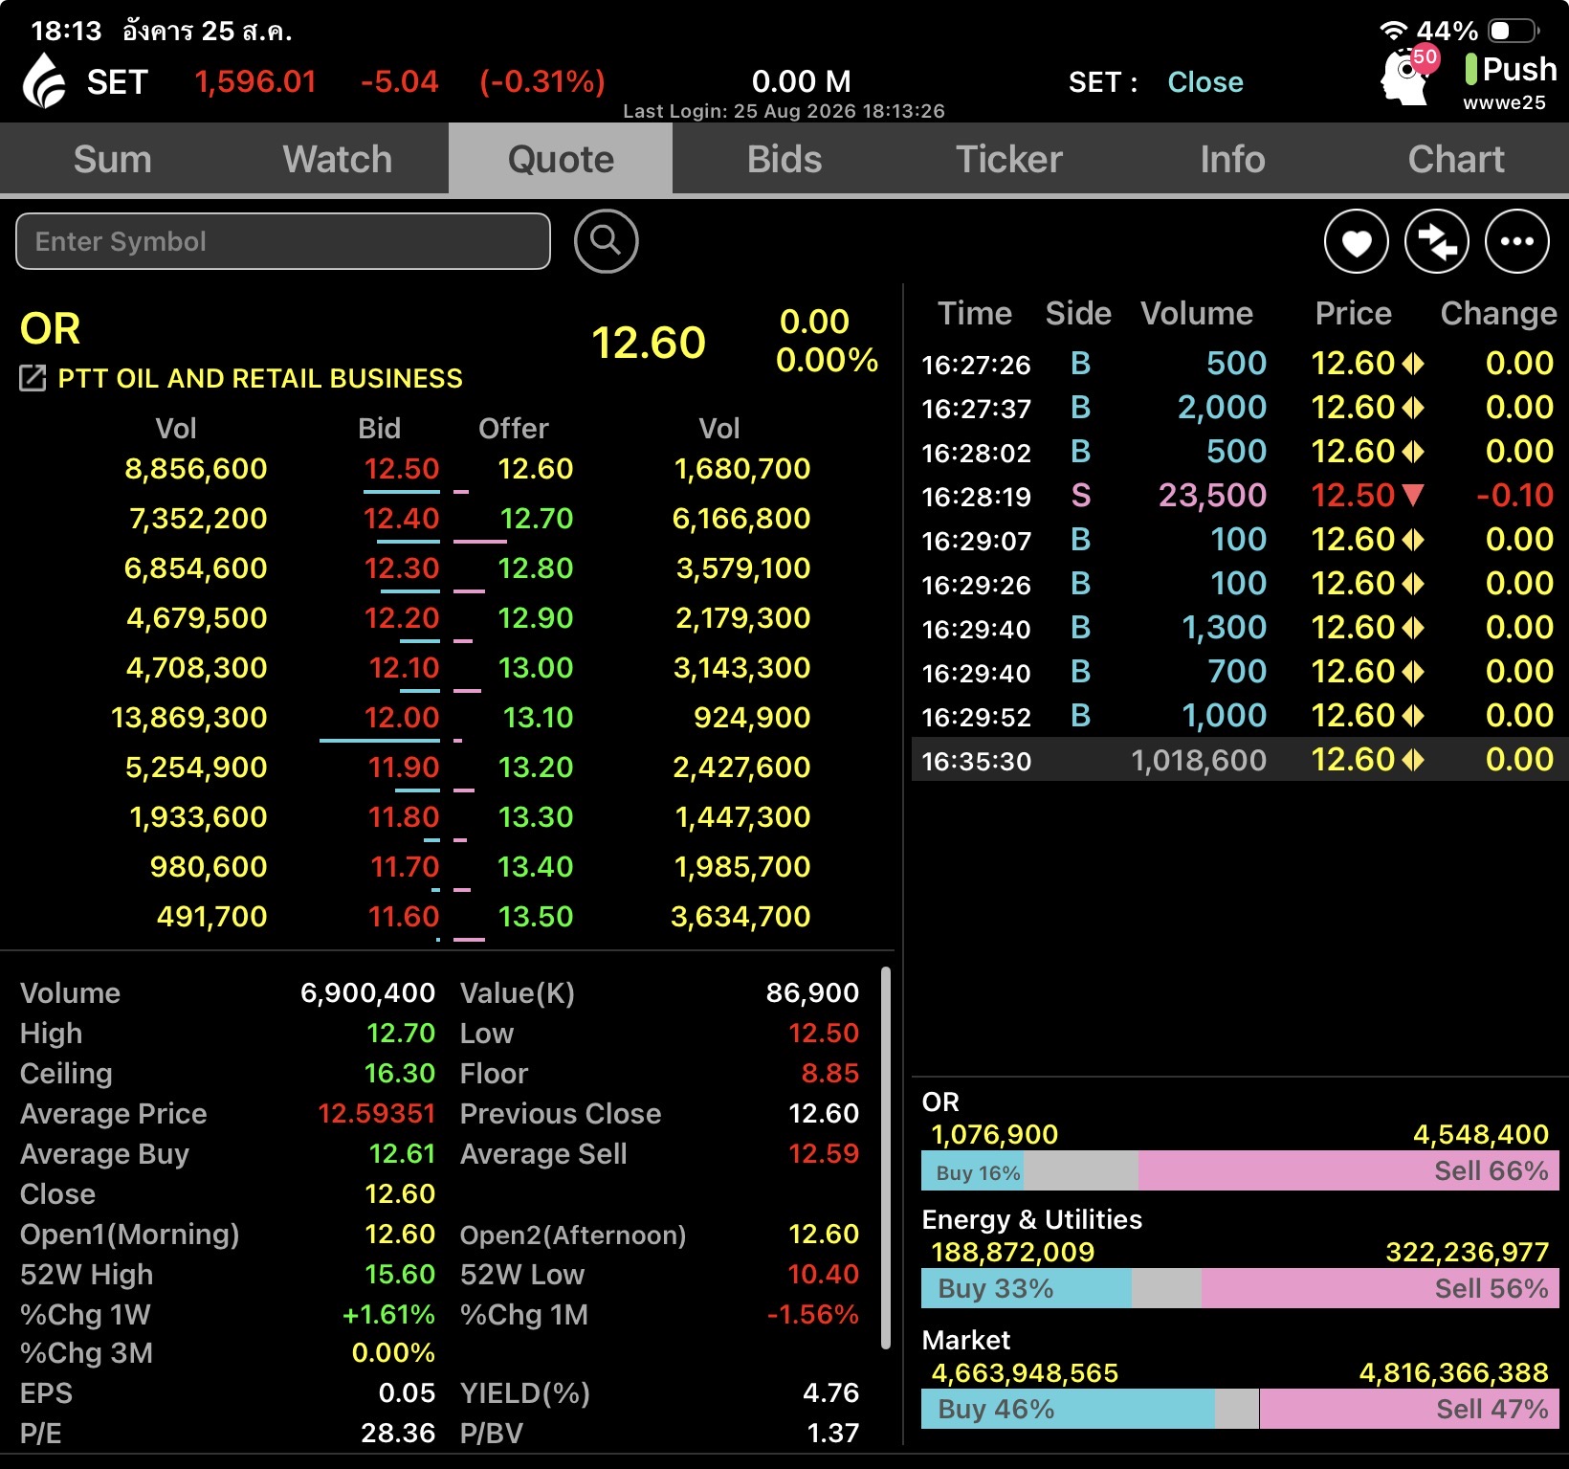Tap the Energy & Utilities sector label
The image size is (1569, 1469).
coord(1031,1220)
